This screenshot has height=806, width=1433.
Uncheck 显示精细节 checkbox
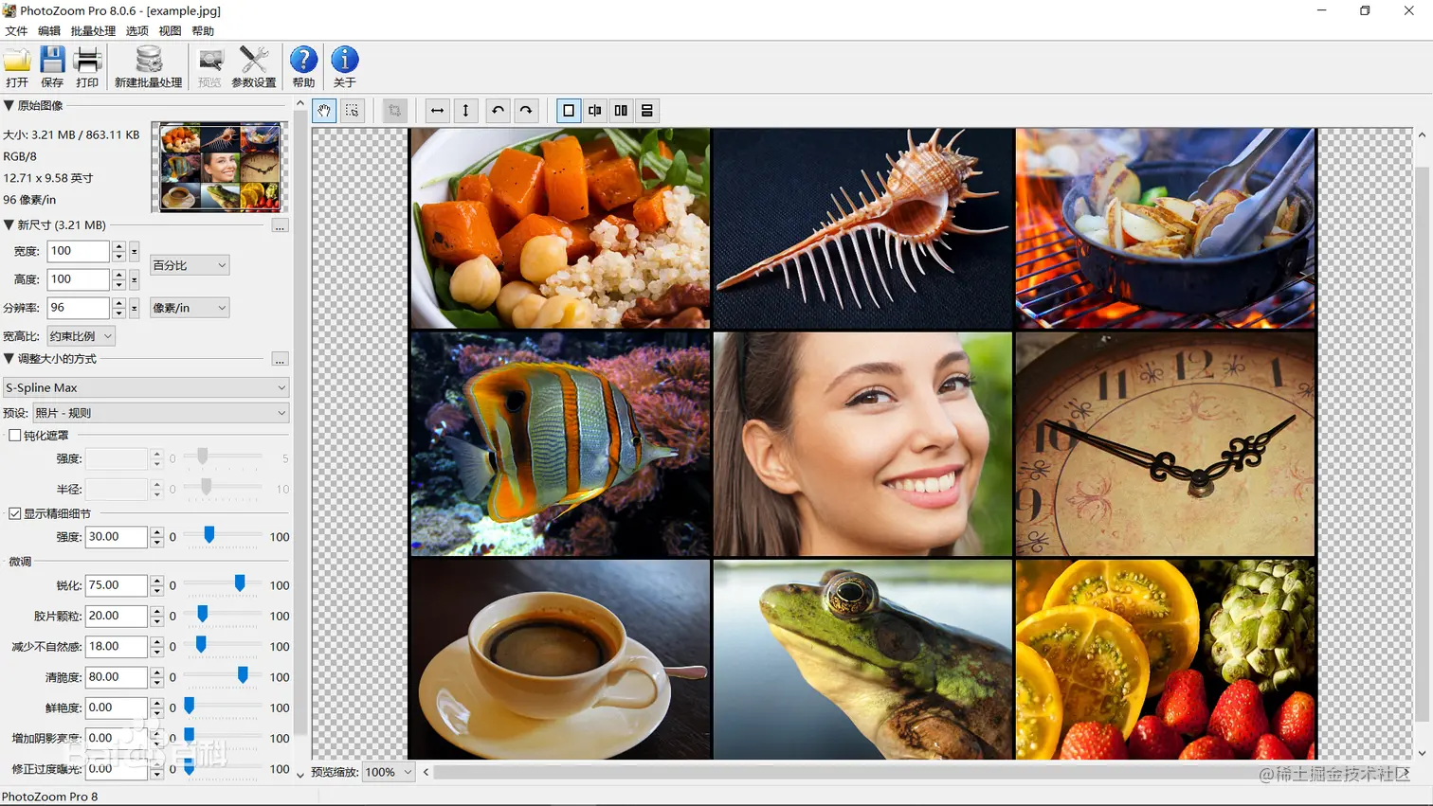click(x=15, y=513)
